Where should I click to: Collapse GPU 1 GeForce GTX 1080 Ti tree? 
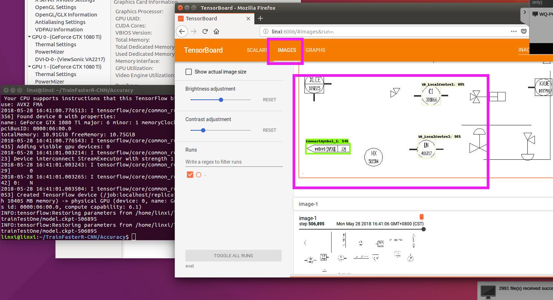point(29,67)
